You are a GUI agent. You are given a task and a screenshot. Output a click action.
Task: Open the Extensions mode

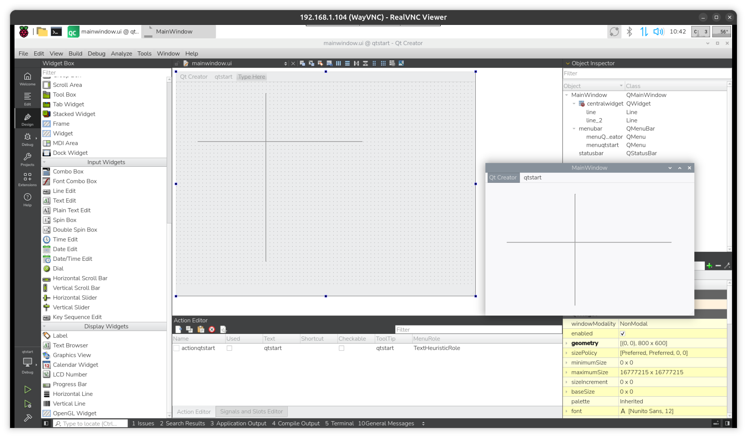click(27, 179)
